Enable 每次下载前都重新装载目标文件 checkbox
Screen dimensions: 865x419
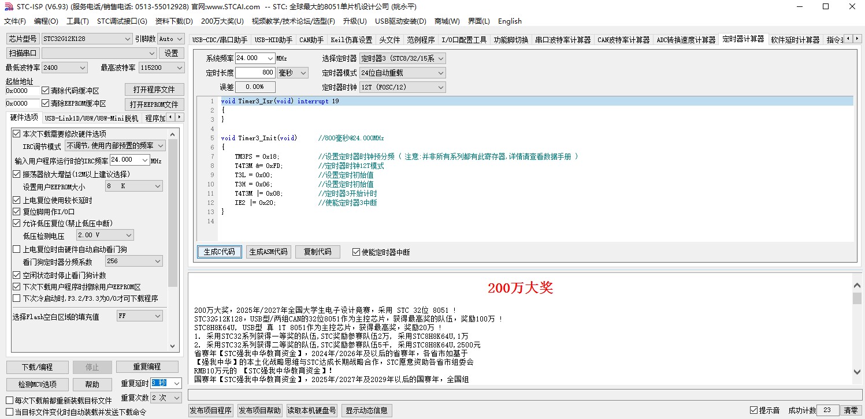9,401
